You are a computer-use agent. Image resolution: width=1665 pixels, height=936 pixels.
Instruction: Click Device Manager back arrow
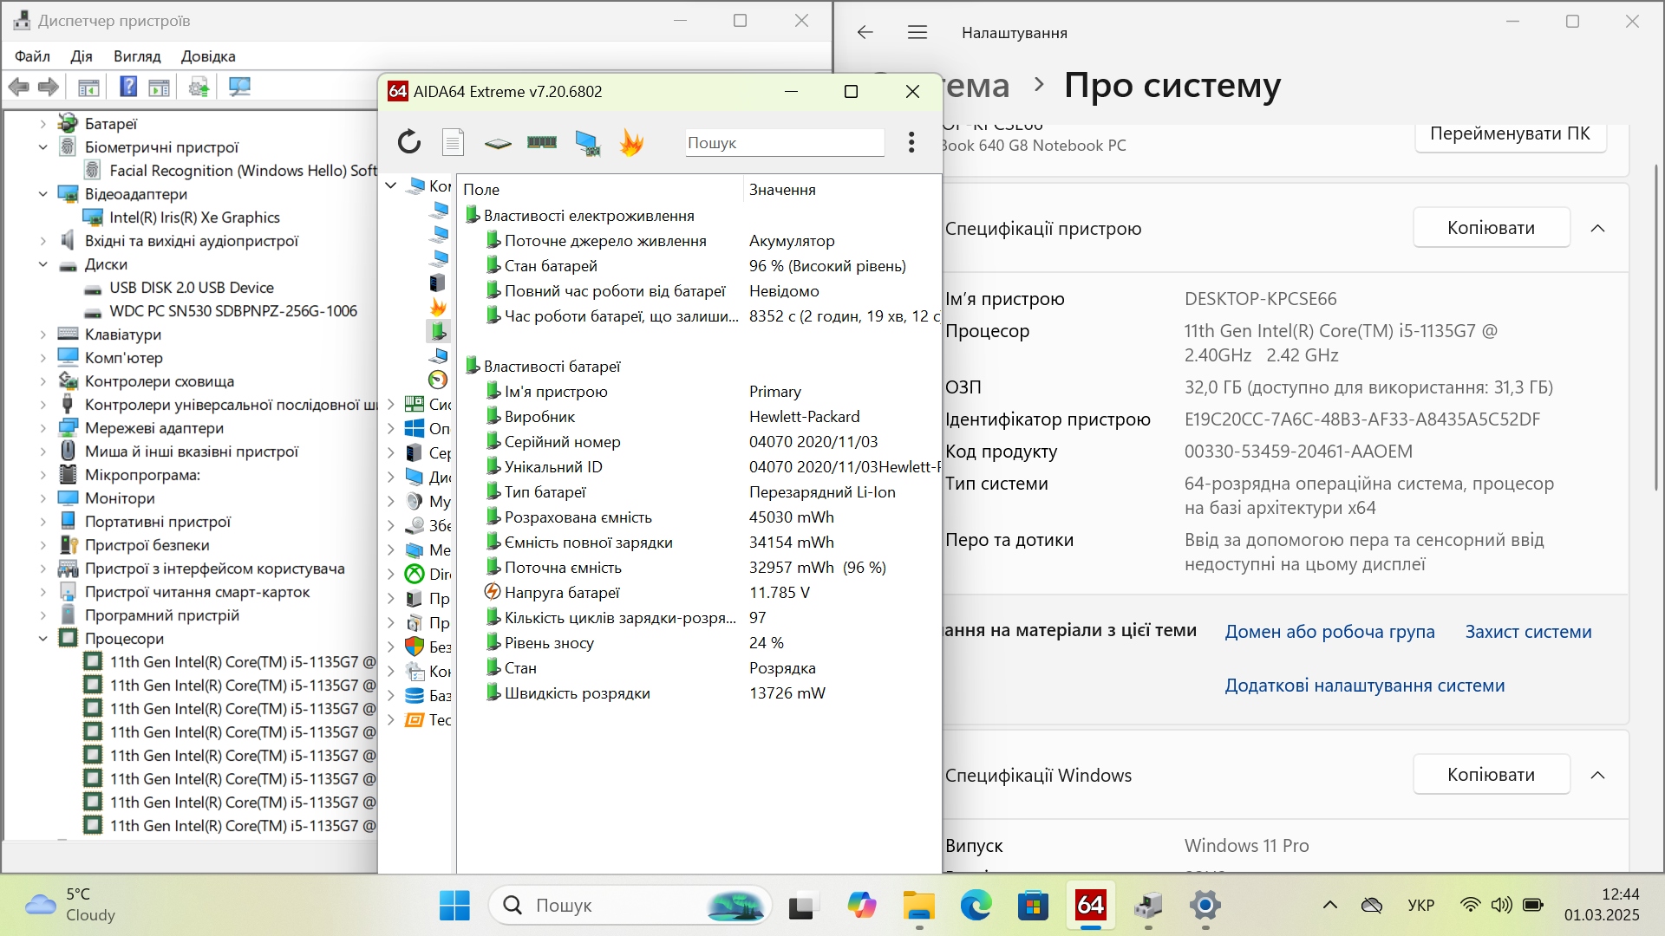[x=18, y=87]
